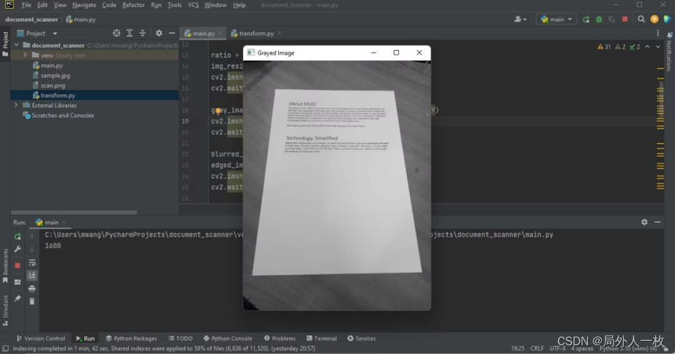Open the Navigate menu
The height and width of the screenshot is (354, 675).
84,5
